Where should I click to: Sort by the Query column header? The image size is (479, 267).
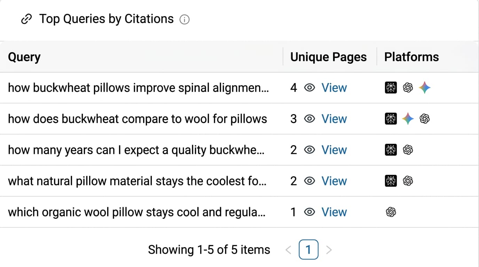click(24, 57)
